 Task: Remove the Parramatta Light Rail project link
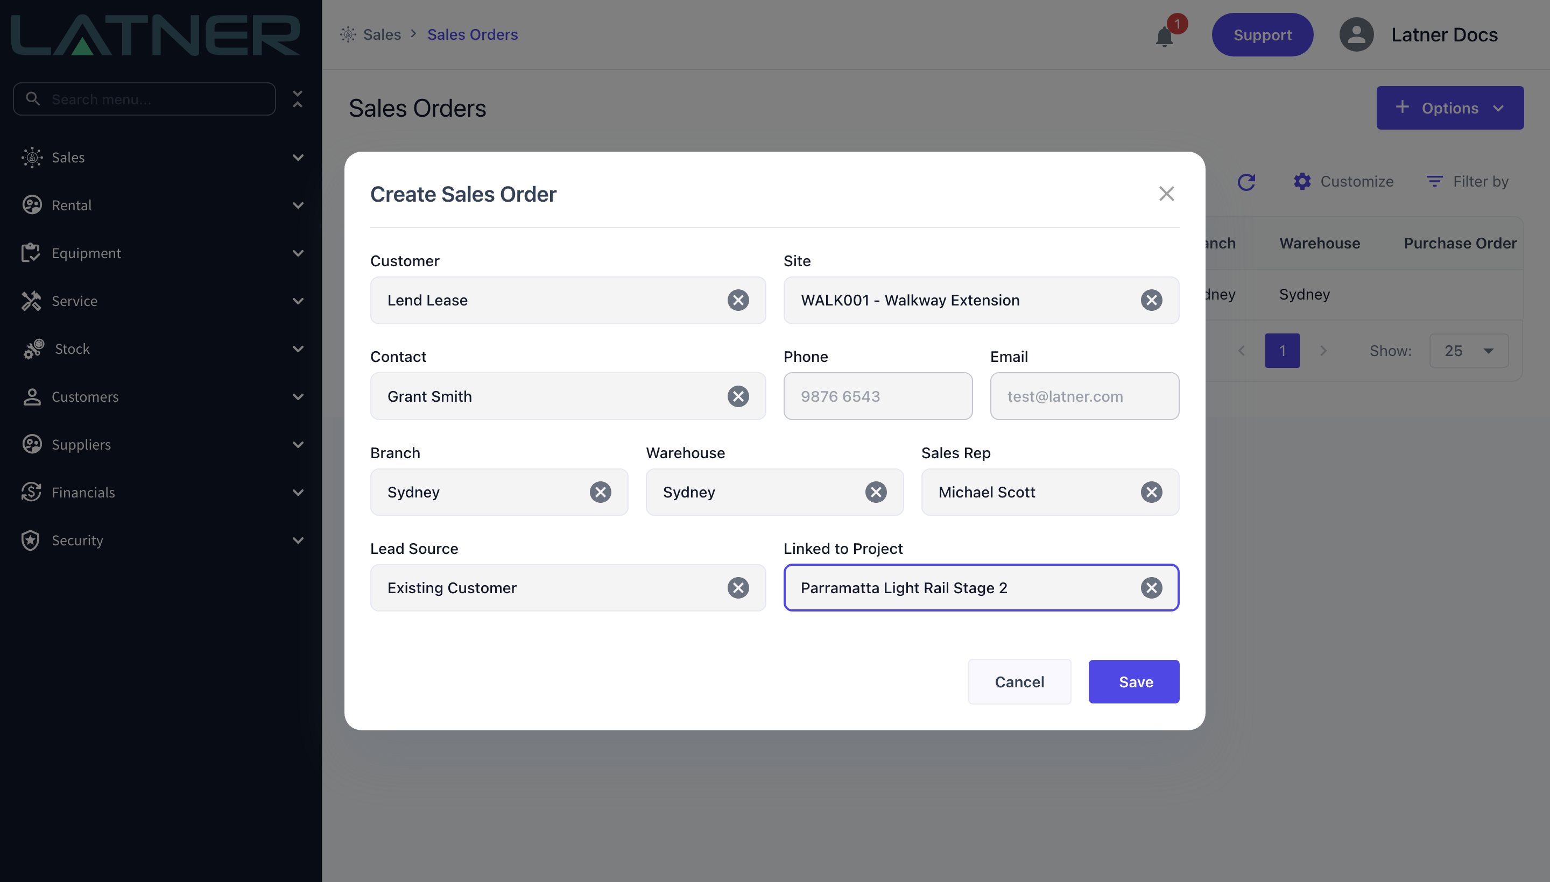pos(1151,588)
